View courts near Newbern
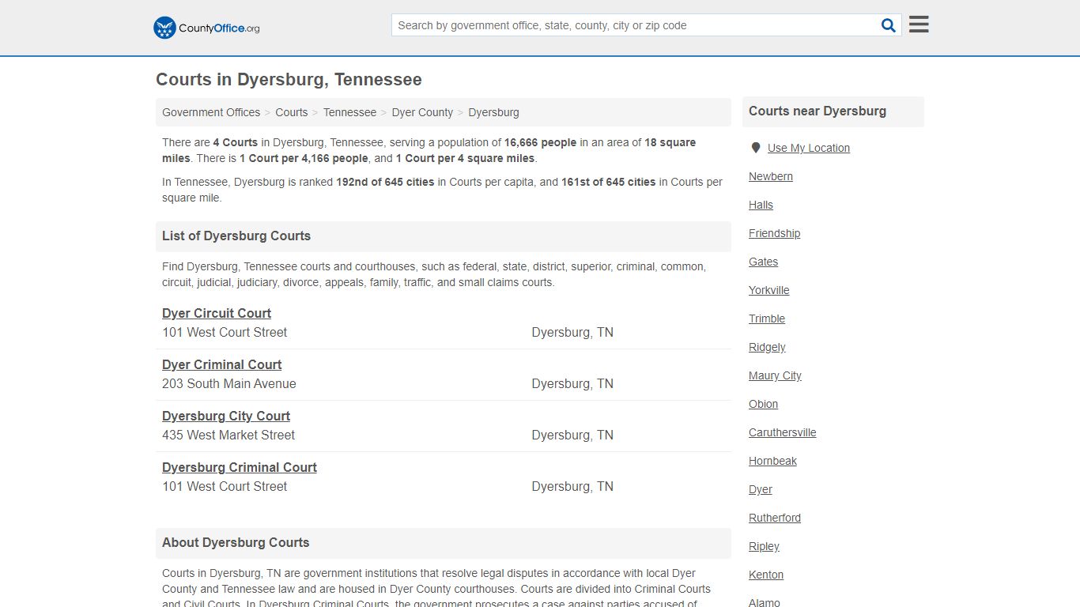Image resolution: width=1080 pixels, height=607 pixels. point(771,176)
